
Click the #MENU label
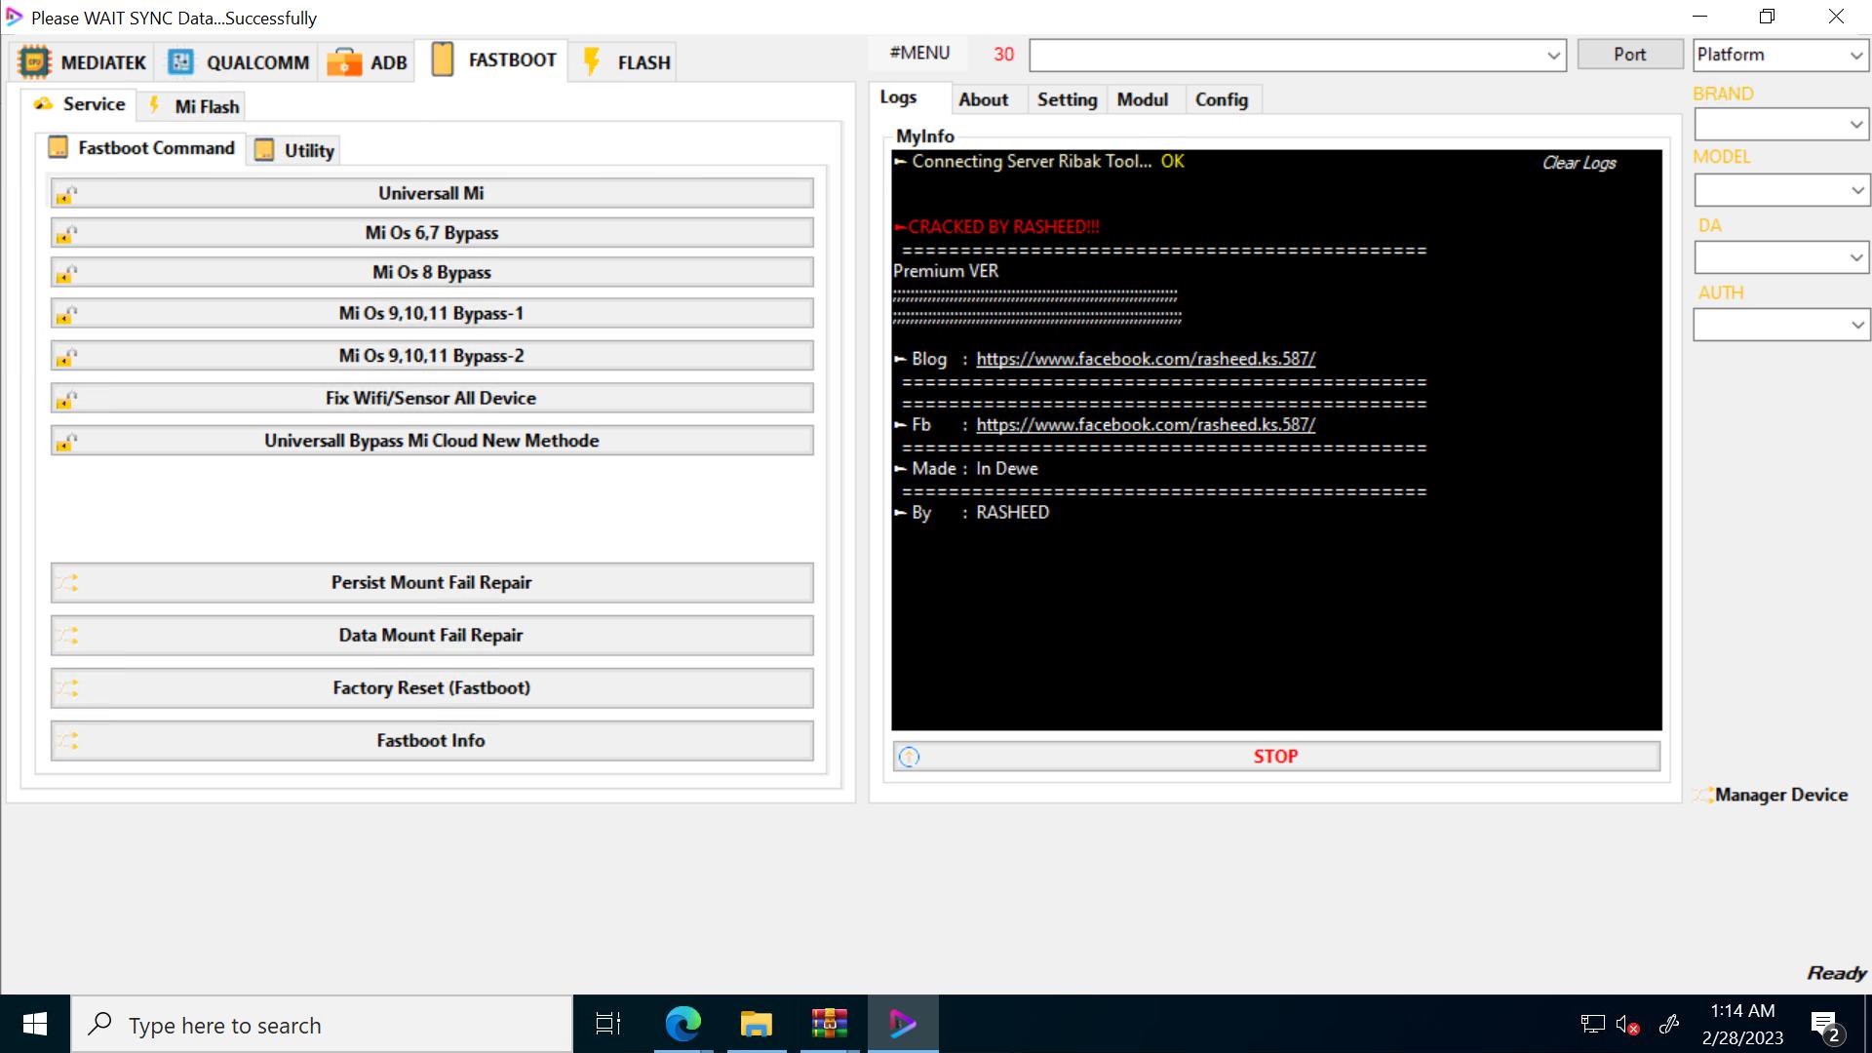click(919, 53)
